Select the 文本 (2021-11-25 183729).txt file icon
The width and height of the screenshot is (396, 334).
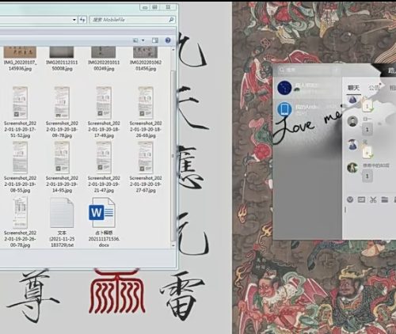tap(62, 213)
